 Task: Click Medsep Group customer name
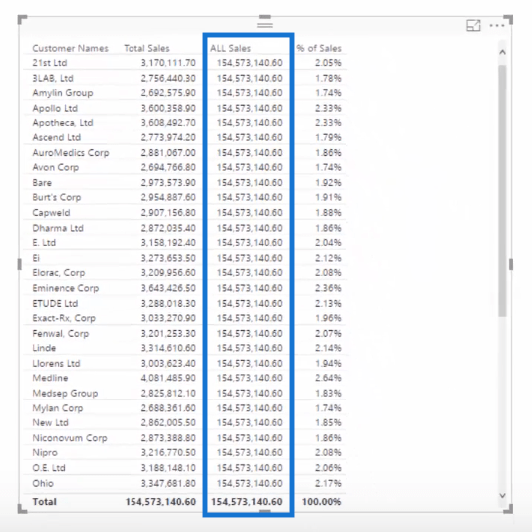(x=65, y=393)
